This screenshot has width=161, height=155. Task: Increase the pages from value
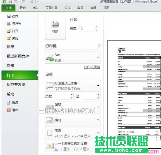tap(72, 95)
